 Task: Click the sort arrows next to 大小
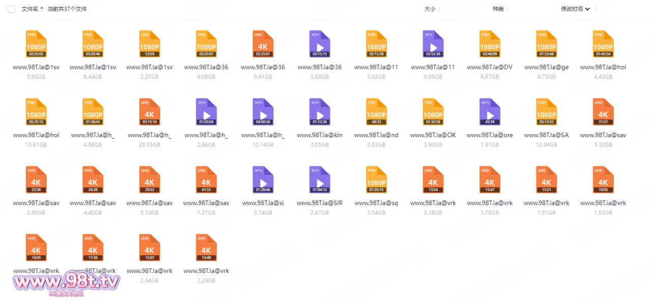click(x=439, y=9)
